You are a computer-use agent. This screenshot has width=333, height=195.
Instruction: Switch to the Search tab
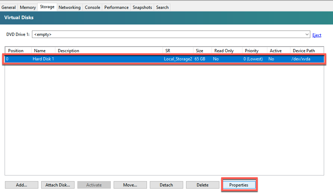[x=162, y=7]
